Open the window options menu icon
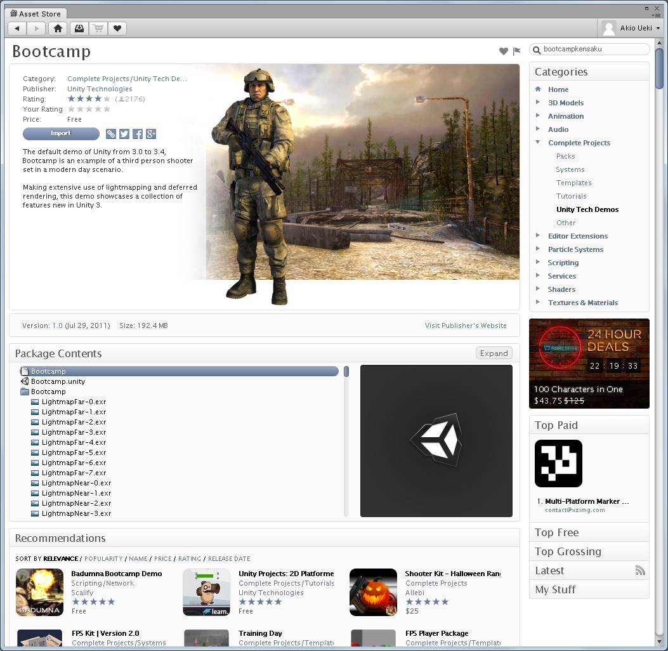 pos(656,15)
